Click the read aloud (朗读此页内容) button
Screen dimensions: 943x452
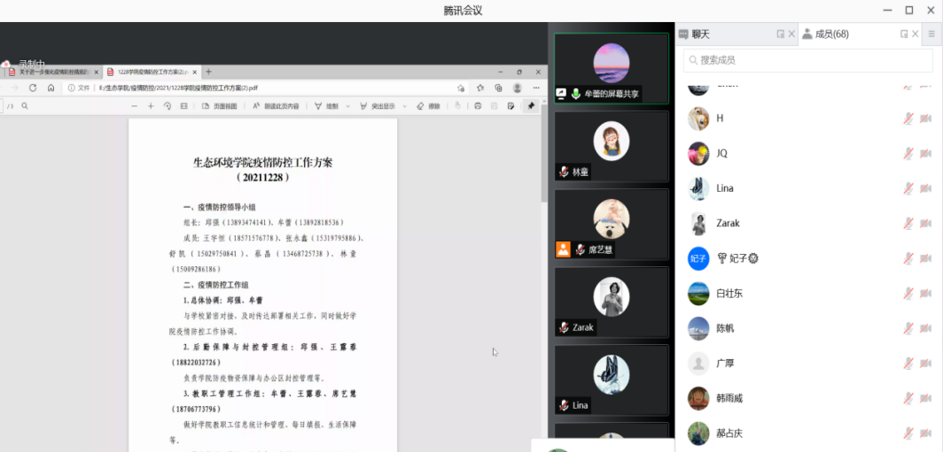pyautogui.click(x=276, y=106)
